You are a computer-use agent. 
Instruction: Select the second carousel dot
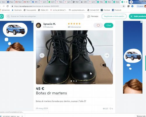coord(74,81)
